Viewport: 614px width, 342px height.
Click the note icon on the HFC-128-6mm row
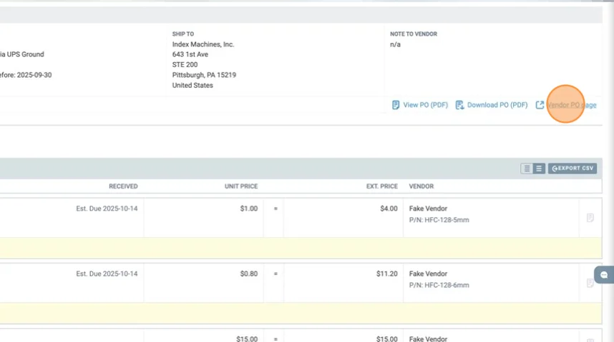pos(590,283)
